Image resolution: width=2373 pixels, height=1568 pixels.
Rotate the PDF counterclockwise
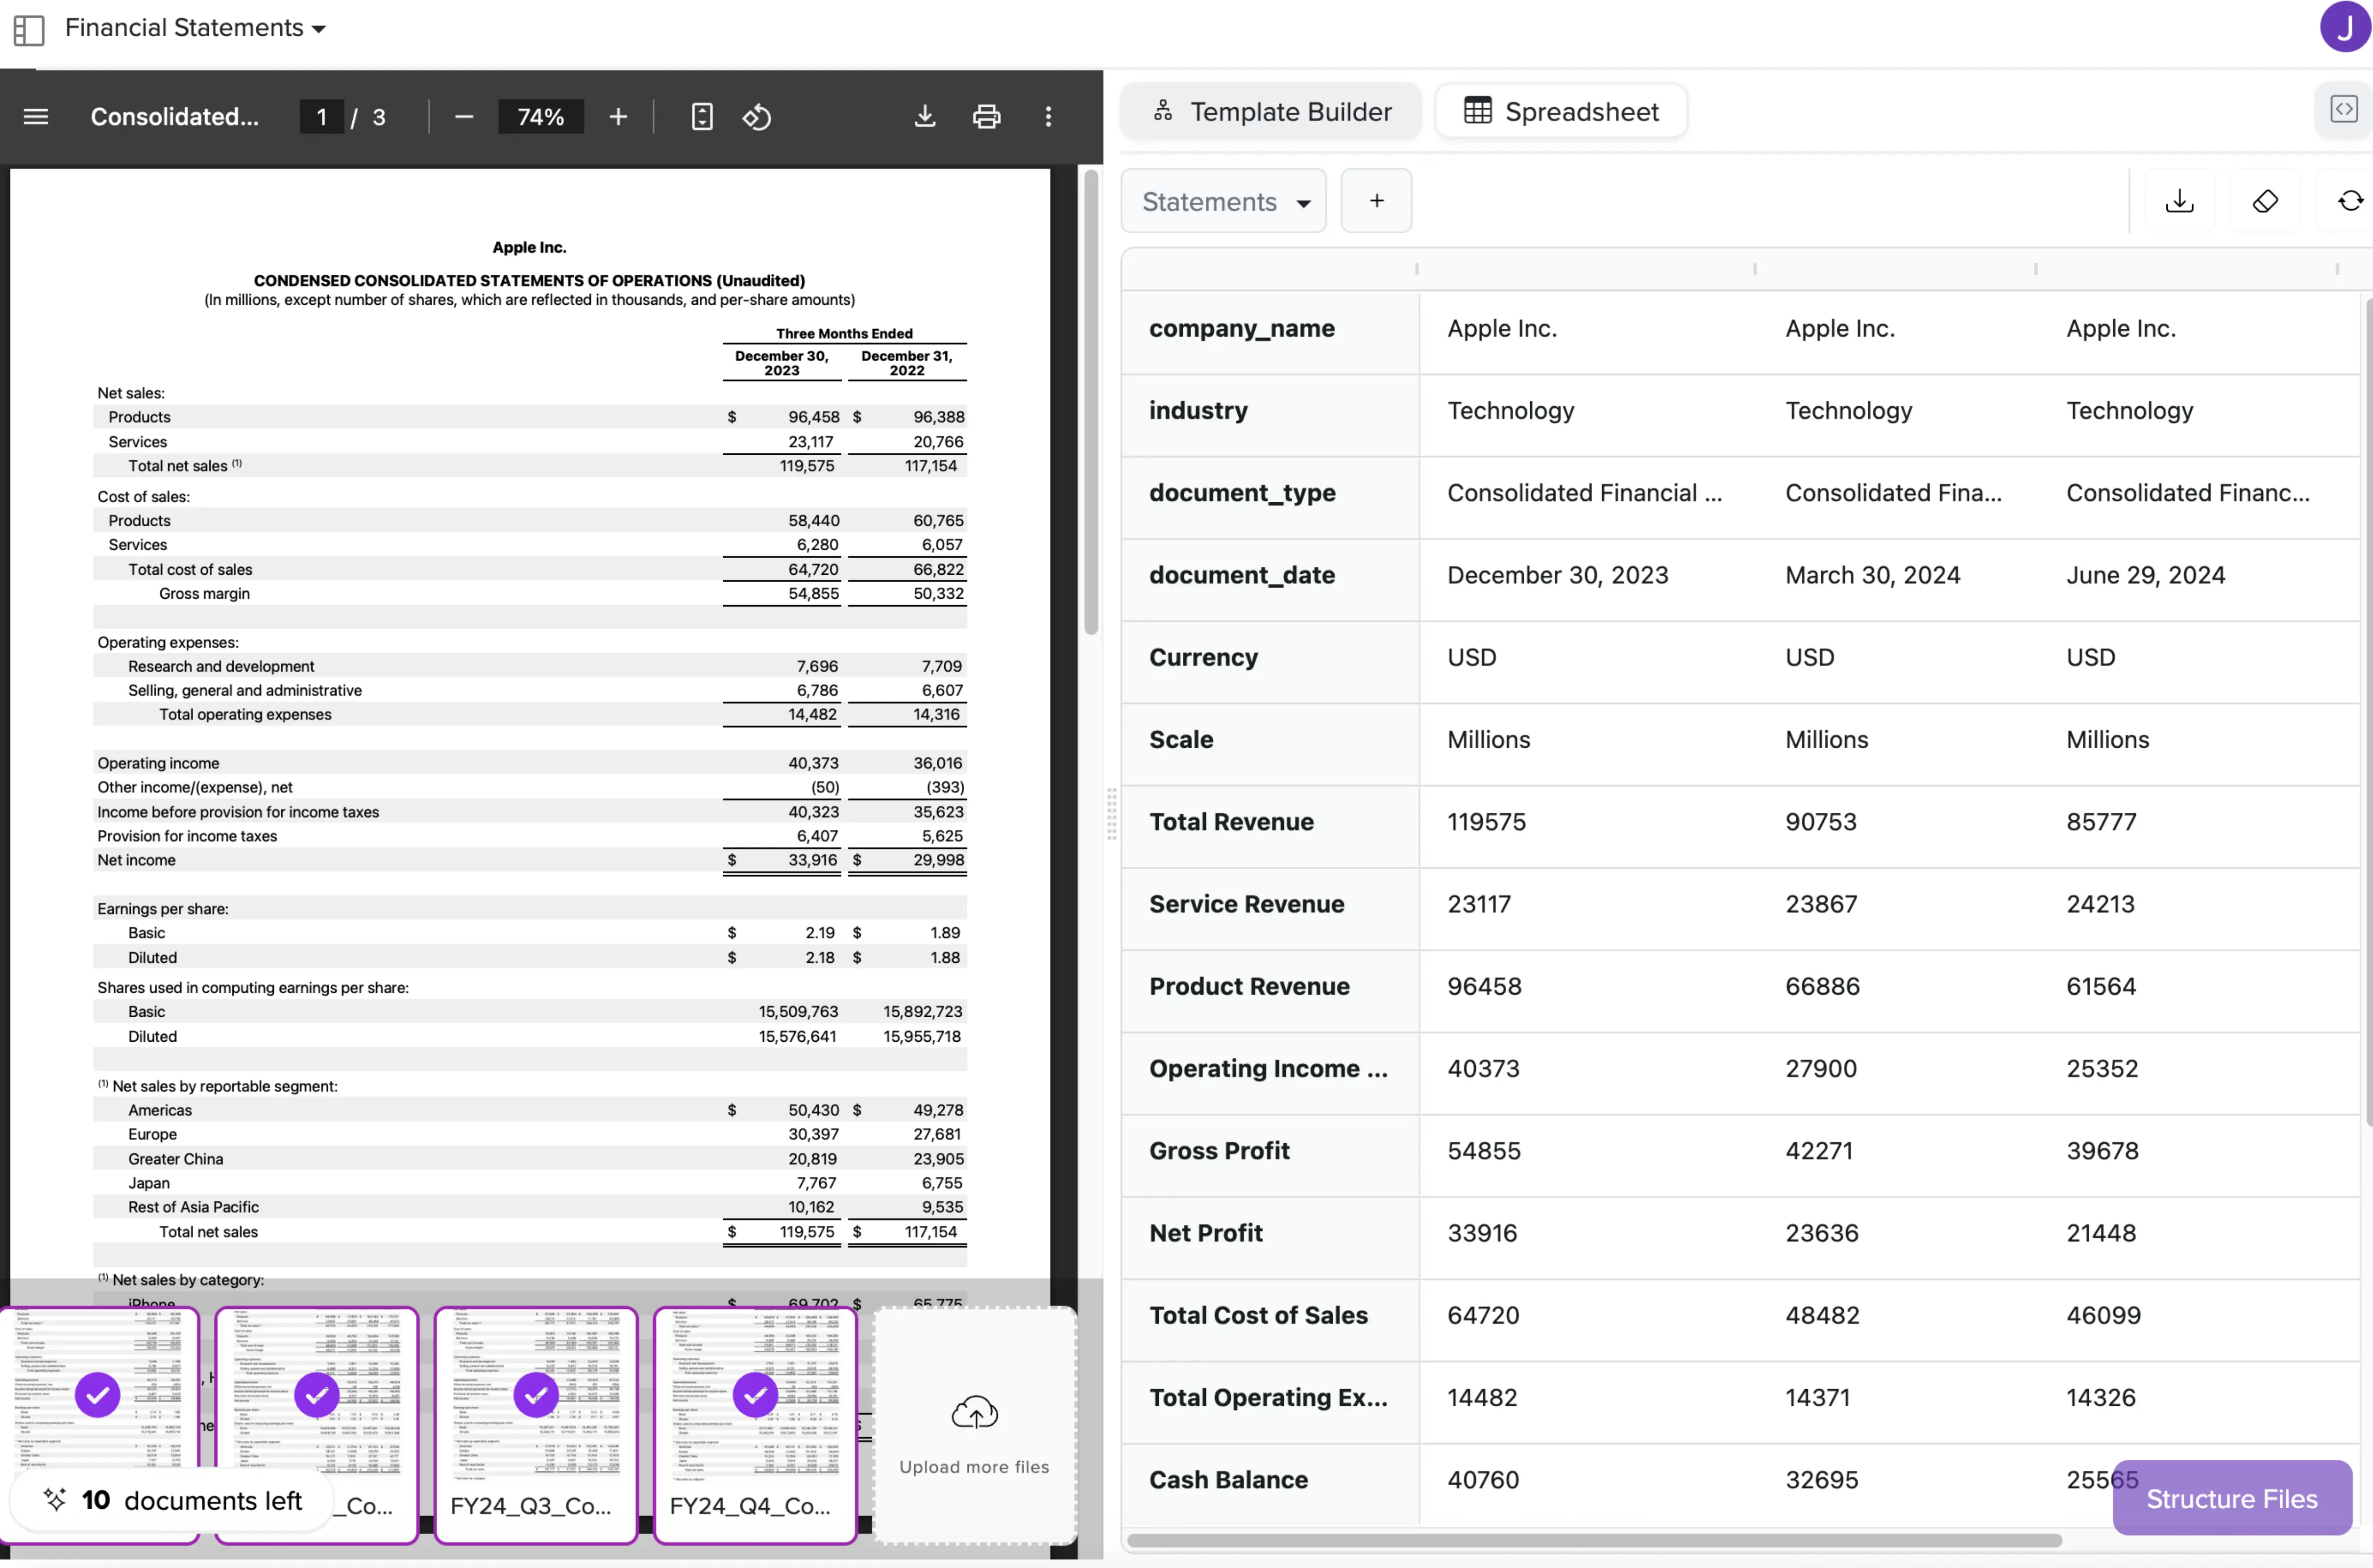[x=757, y=117]
